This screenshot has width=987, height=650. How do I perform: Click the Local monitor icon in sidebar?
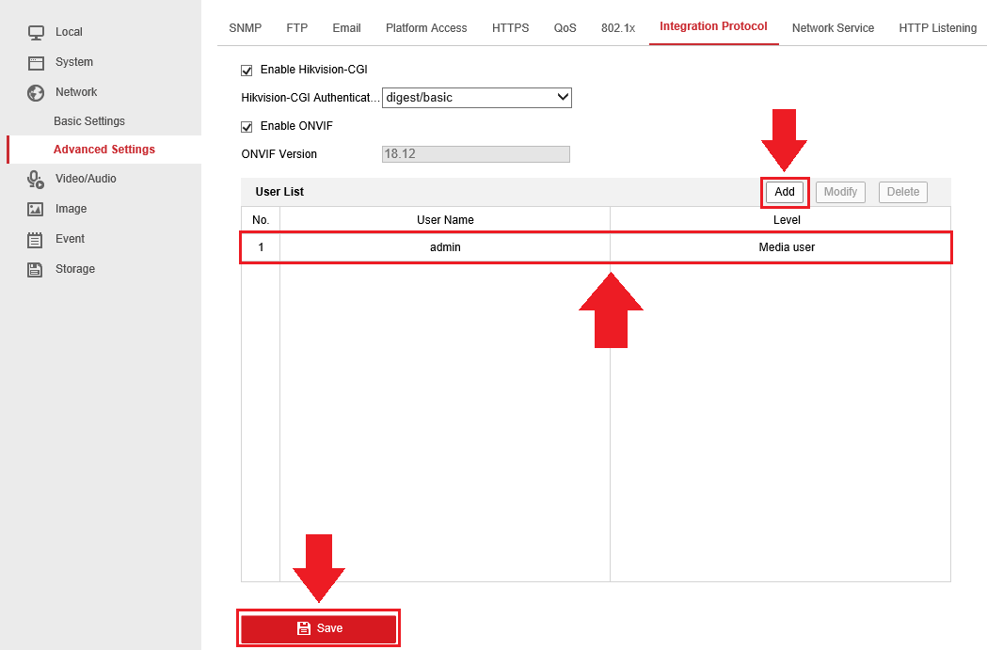36,33
